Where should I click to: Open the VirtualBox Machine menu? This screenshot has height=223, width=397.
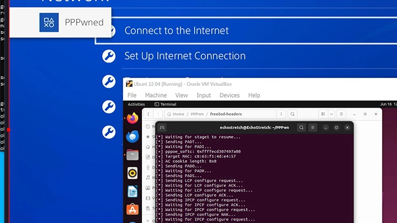(156, 95)
